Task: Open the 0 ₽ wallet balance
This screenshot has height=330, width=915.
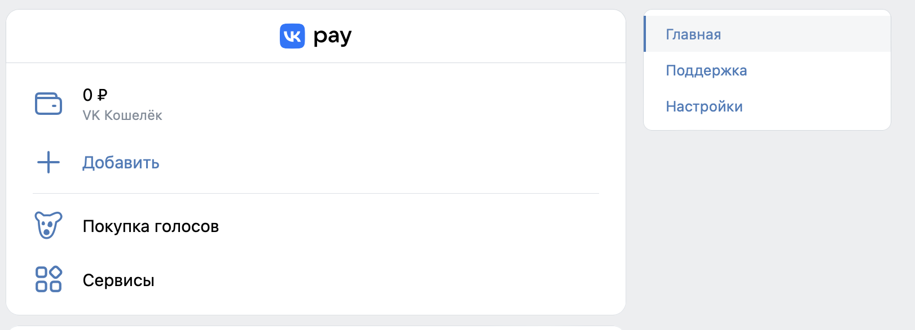Action: click(x=95, y=95)
